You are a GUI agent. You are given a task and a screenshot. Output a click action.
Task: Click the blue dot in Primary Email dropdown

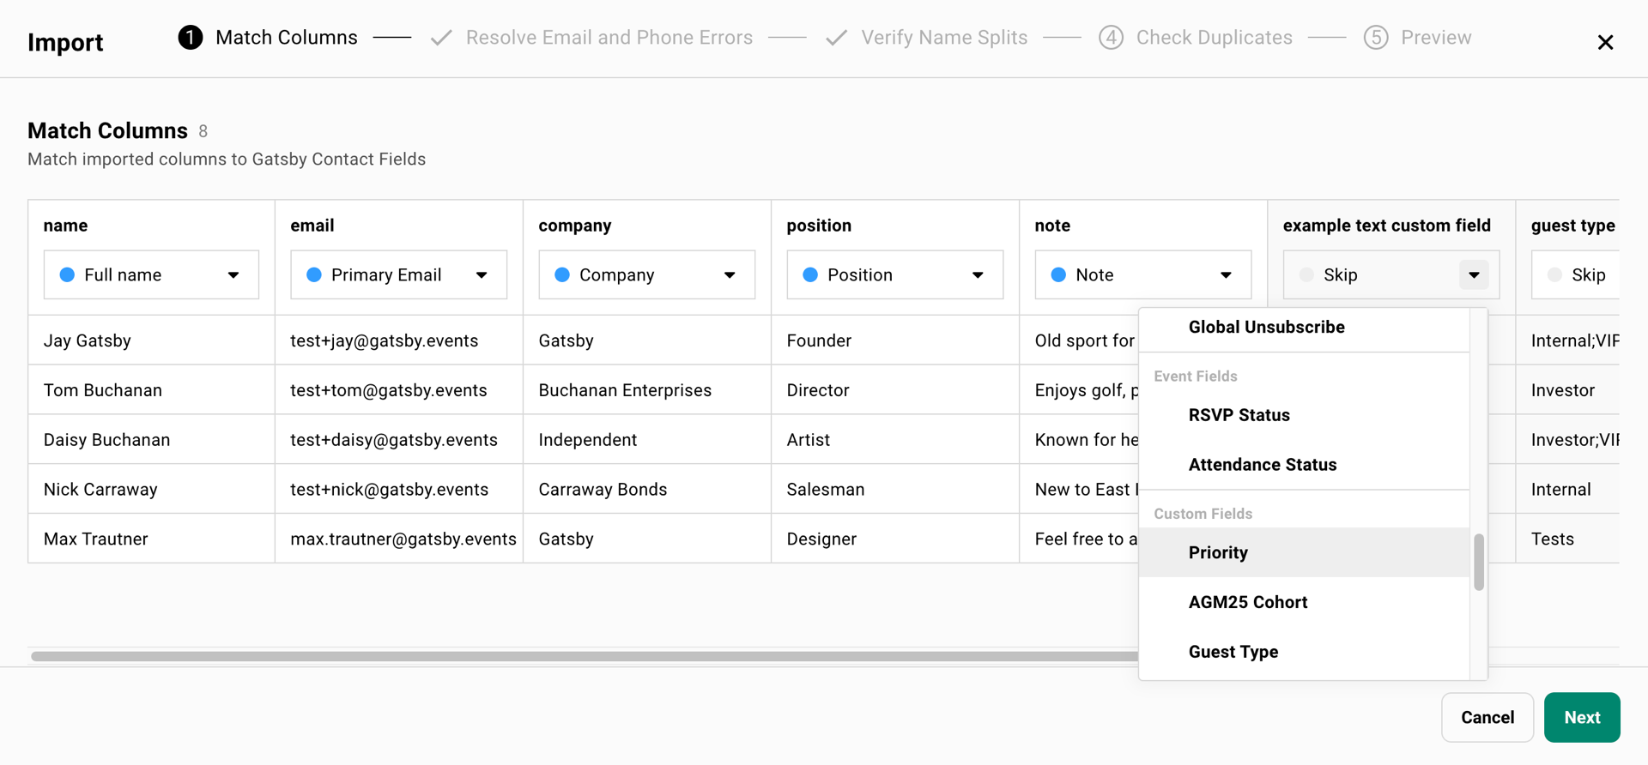pos(314,275)
